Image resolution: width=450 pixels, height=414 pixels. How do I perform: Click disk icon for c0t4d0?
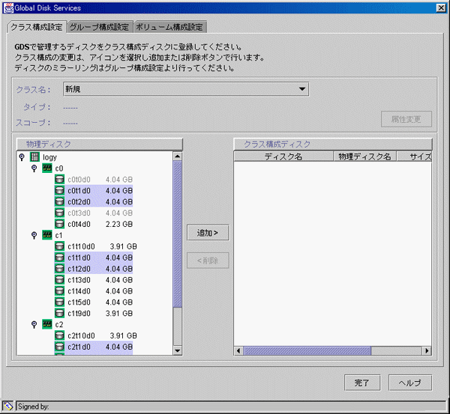[x=59, y=224]
